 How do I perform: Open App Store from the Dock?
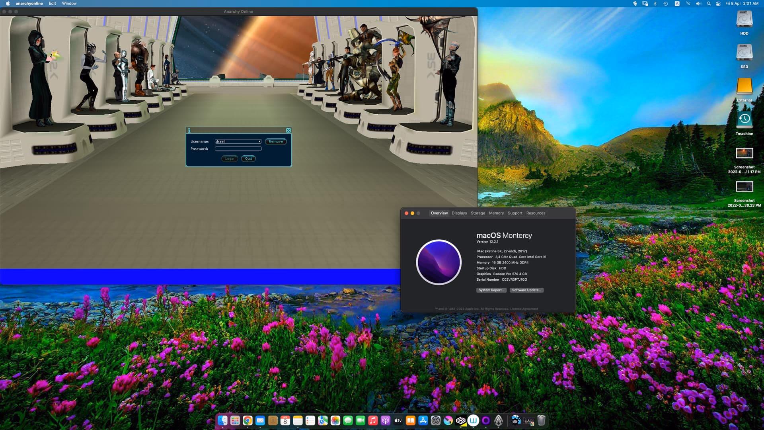pyautogui.click(x=423, y=420)
